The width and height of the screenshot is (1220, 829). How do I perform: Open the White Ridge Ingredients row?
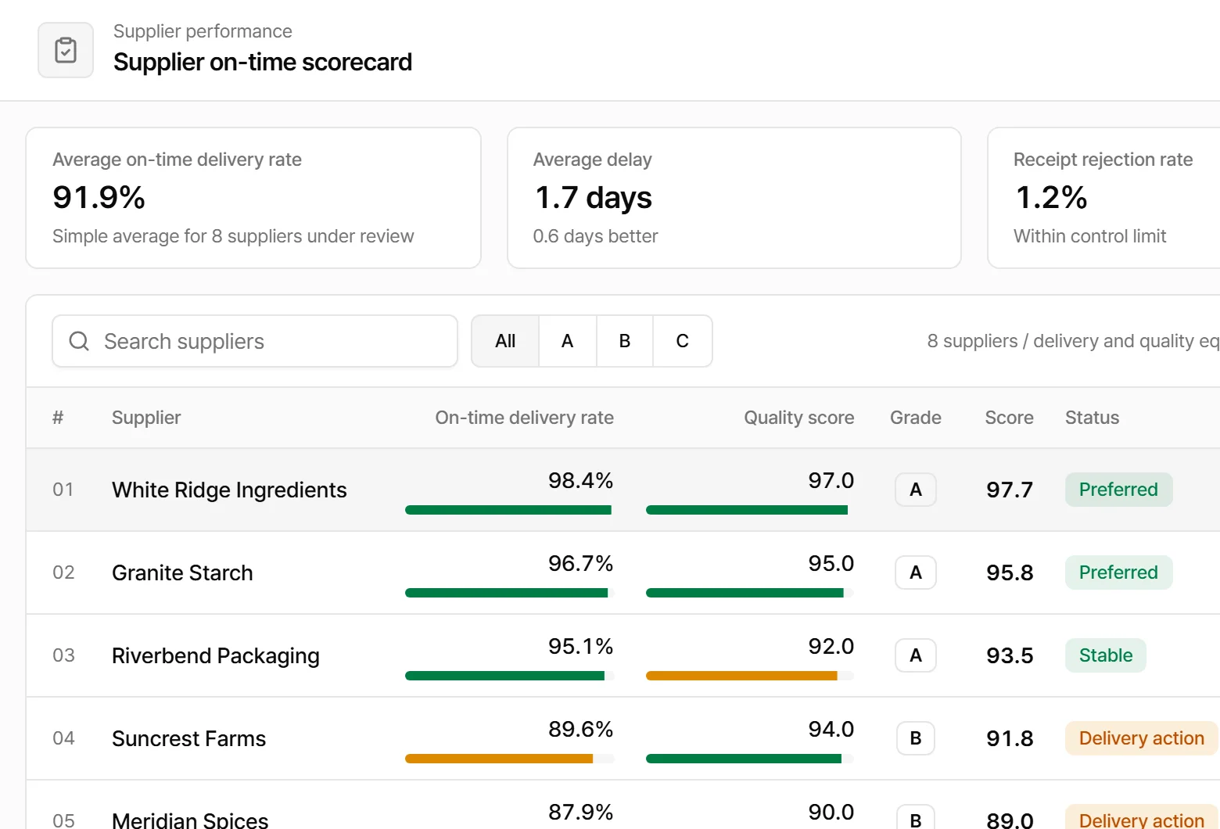pos(623,490)
